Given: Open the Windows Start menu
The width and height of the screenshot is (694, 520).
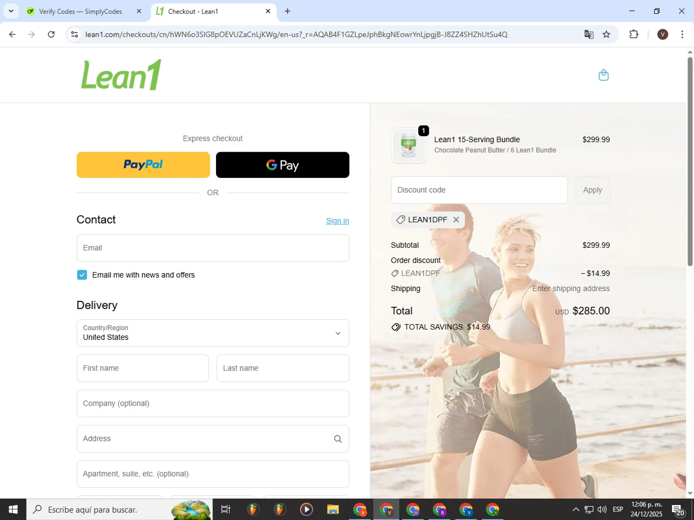Looking at the screenshot, I should point(13,509).
